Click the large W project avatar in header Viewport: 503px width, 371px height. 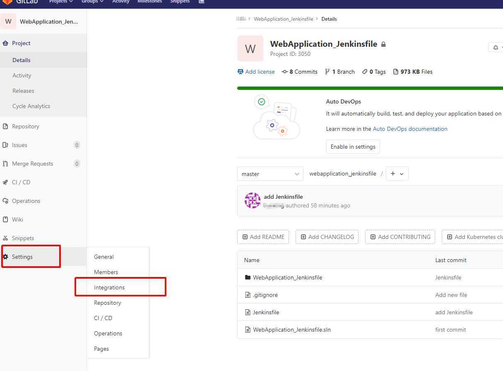250,48
